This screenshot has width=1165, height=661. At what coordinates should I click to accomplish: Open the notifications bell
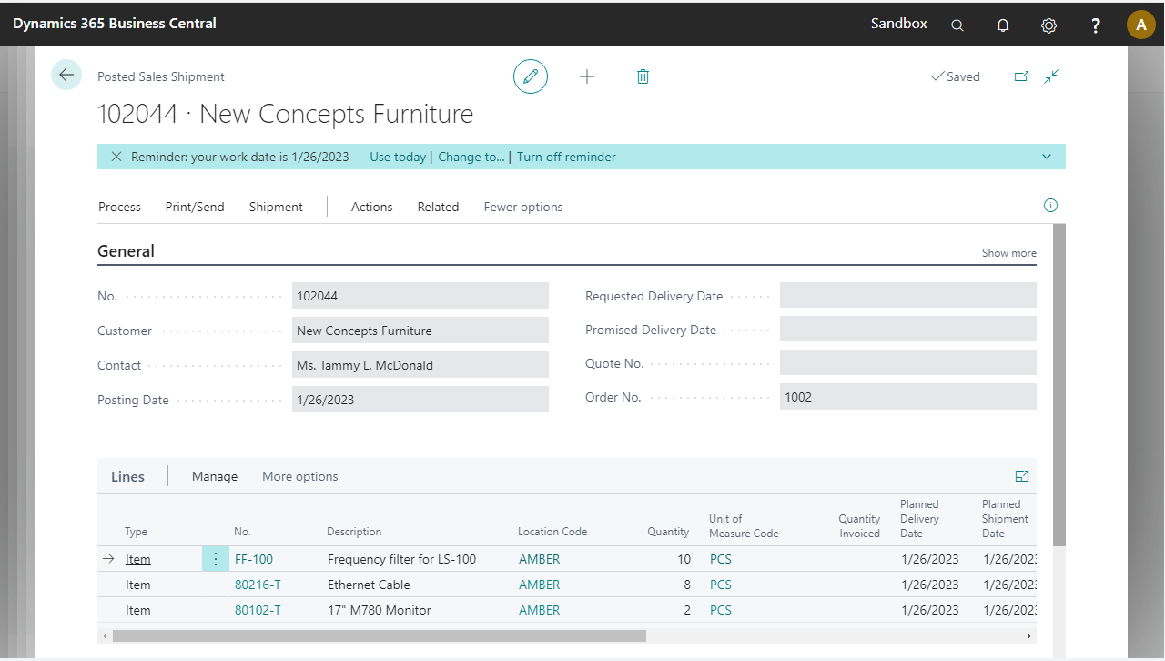pos(1003,25)
